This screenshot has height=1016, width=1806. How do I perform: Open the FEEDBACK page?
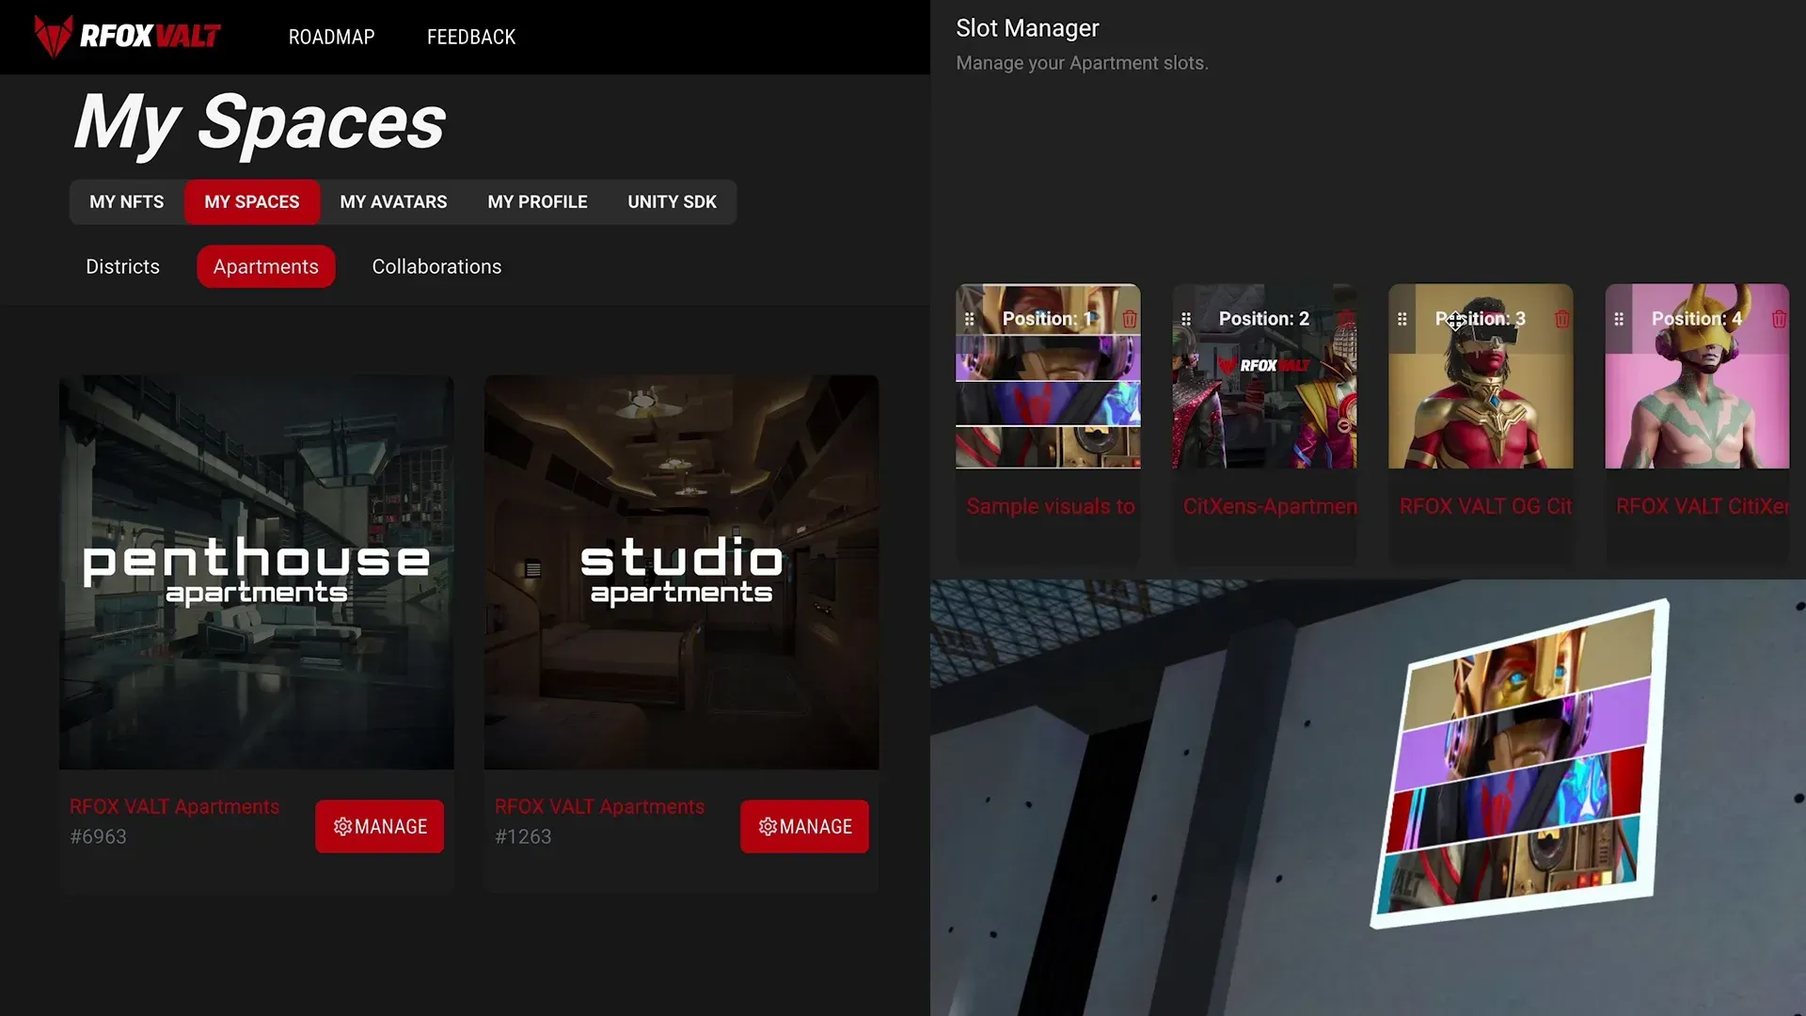pyautogui.click(x=471, y=37)
